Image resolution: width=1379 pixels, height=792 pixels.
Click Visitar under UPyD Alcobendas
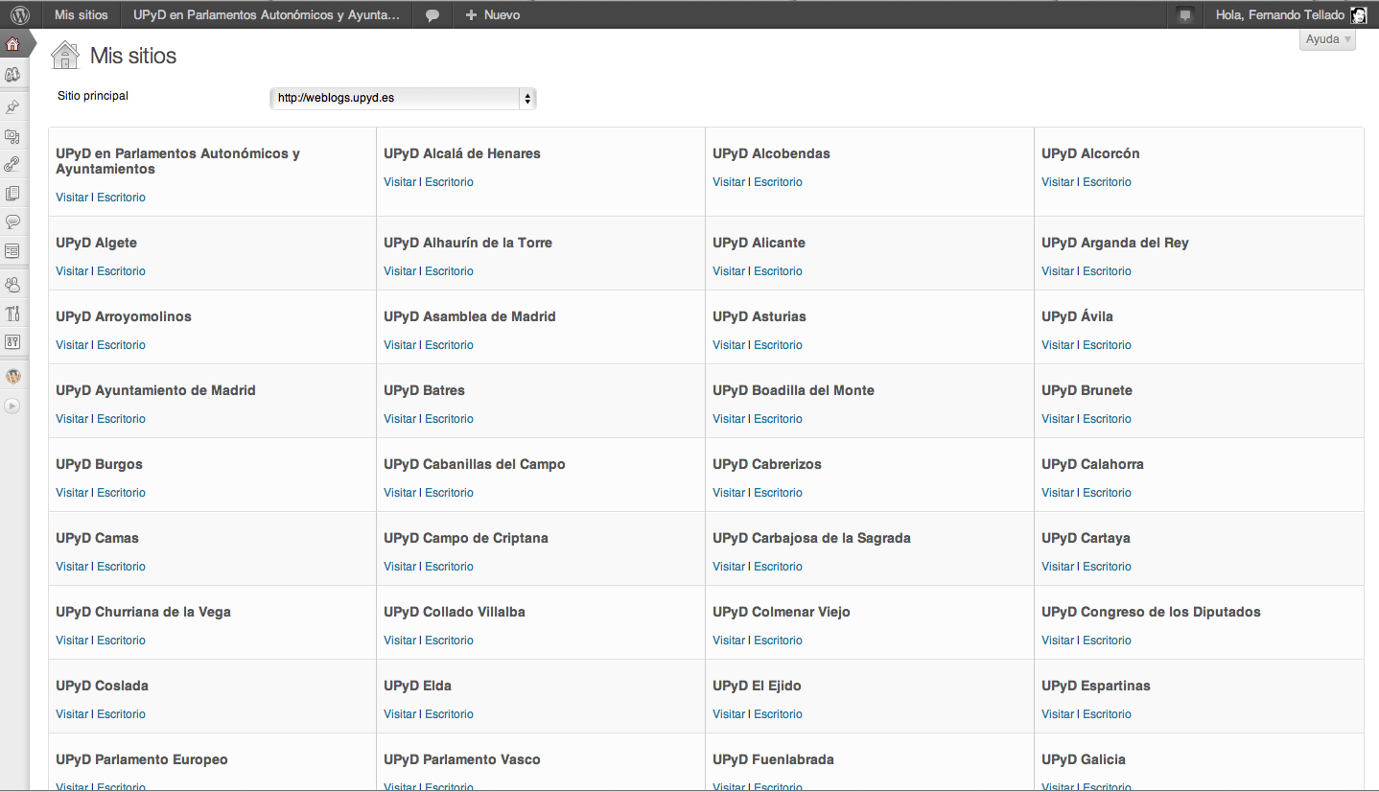(x=729, y=182)
